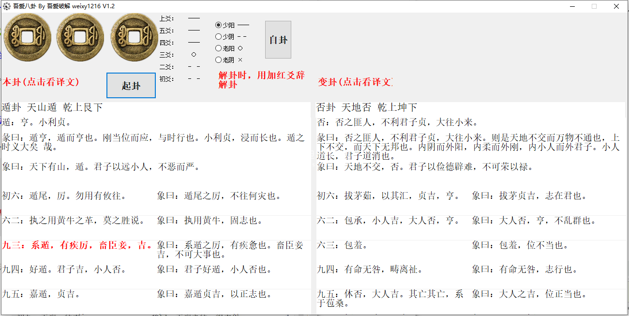Click 九五：嘉遁，贞吉 line
Image resolution: width=629 pixels, height=316 pixels.
[x=41, y=294]
